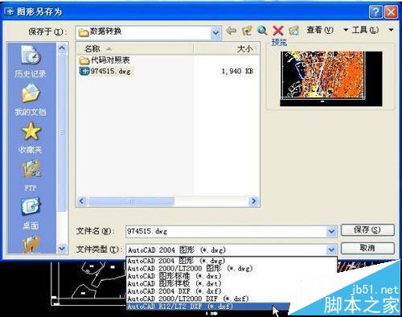Click the Buzzsaw icon at the sidebar bottom

coord(31,244)
